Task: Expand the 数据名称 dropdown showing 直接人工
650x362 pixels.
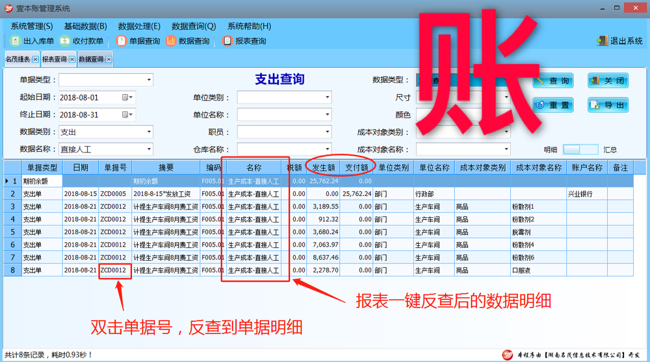Action: [149, 149]
